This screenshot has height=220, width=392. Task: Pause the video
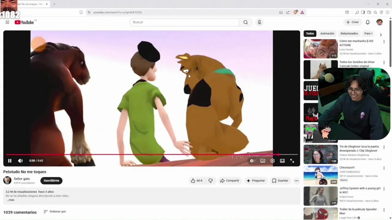point(10,161)
